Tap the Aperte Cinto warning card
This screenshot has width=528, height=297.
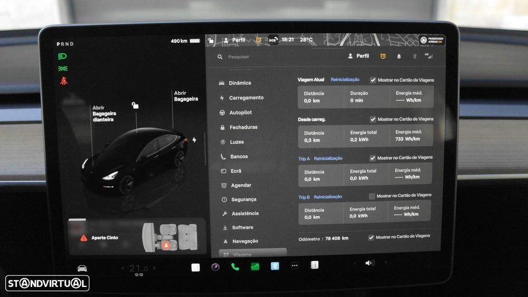click(x=137, y=237)
